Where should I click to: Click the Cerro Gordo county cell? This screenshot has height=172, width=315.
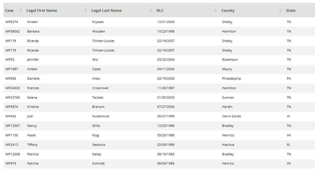(x=232, y=116)
